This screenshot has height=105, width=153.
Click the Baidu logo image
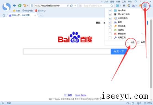point(75,37)
